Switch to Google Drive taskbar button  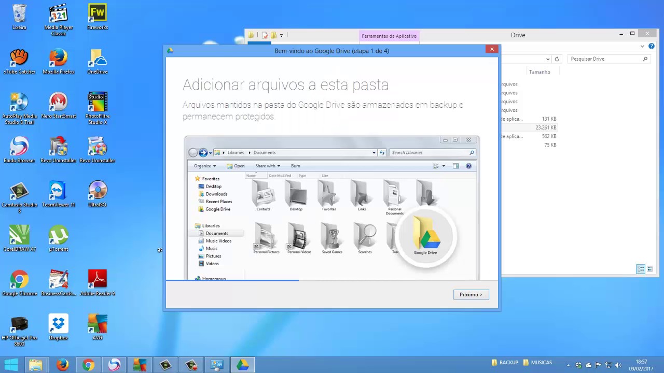pyautogui.click(x=243, y=365)
